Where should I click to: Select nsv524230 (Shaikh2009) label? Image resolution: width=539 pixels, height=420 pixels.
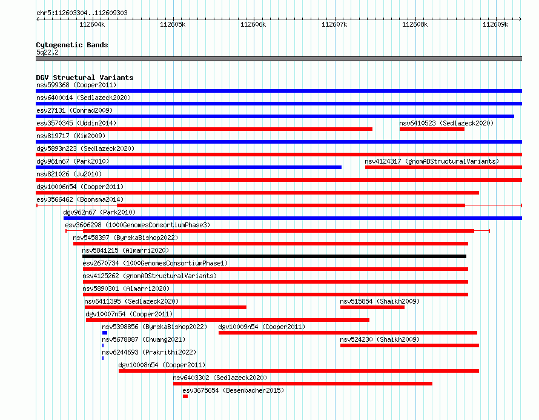point(380,339)
